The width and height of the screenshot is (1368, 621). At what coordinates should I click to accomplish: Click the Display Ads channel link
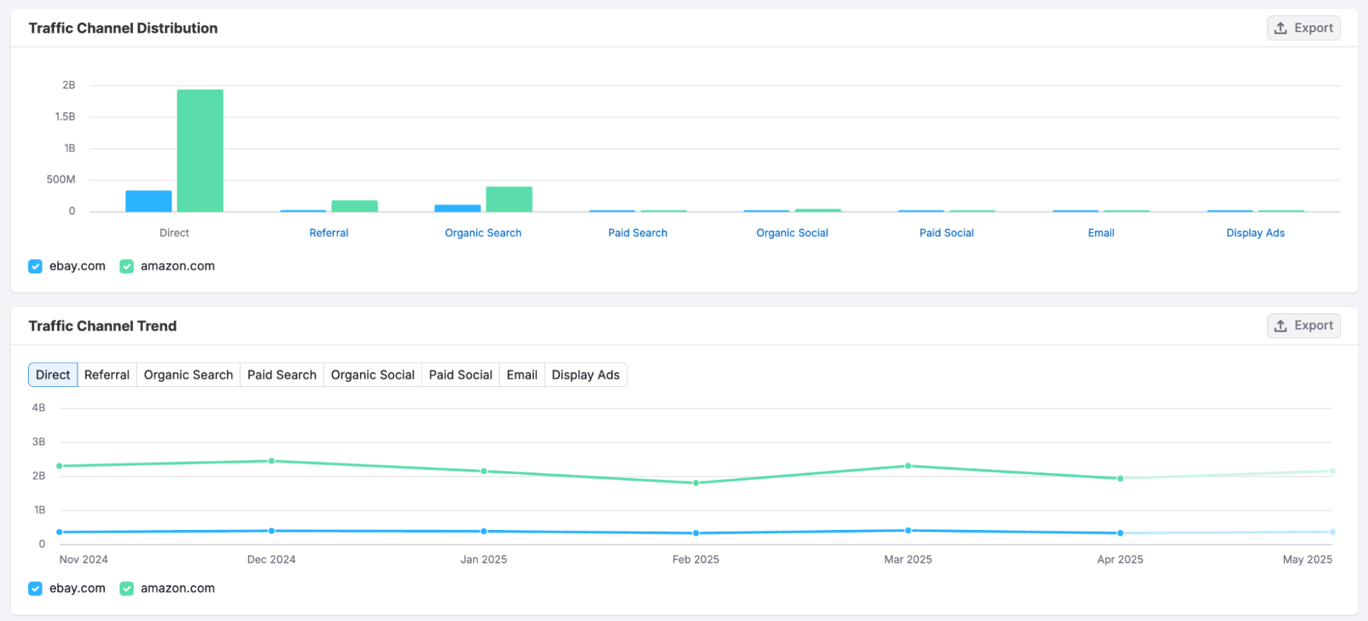point(1254,233)
